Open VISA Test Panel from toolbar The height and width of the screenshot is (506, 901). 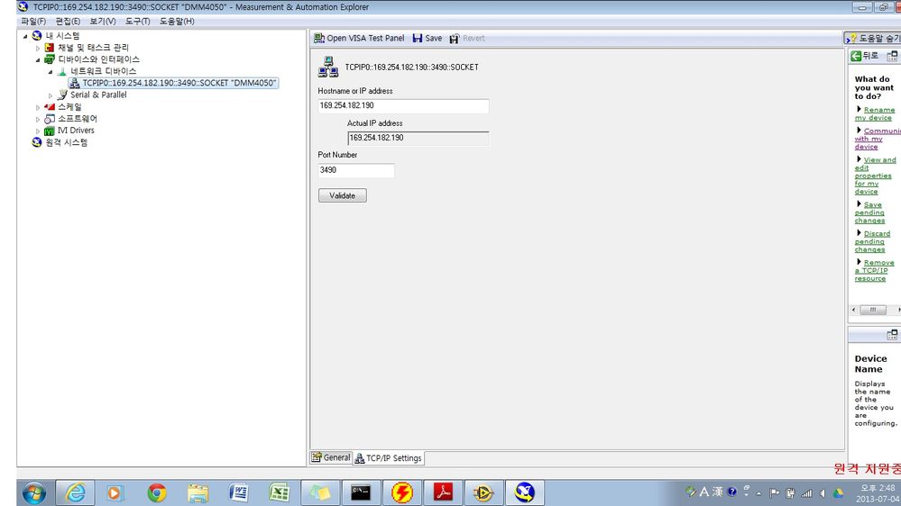click(359, 39)
